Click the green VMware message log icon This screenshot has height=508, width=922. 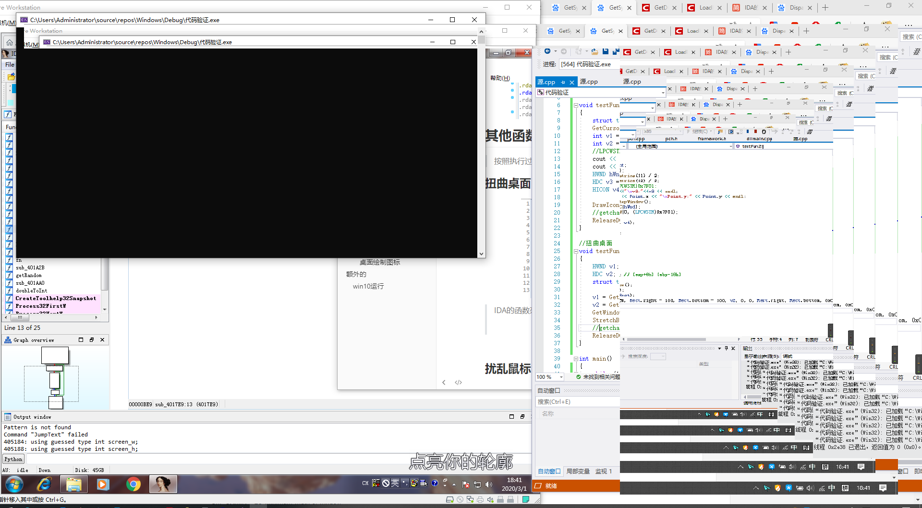[x=526, y=499]
